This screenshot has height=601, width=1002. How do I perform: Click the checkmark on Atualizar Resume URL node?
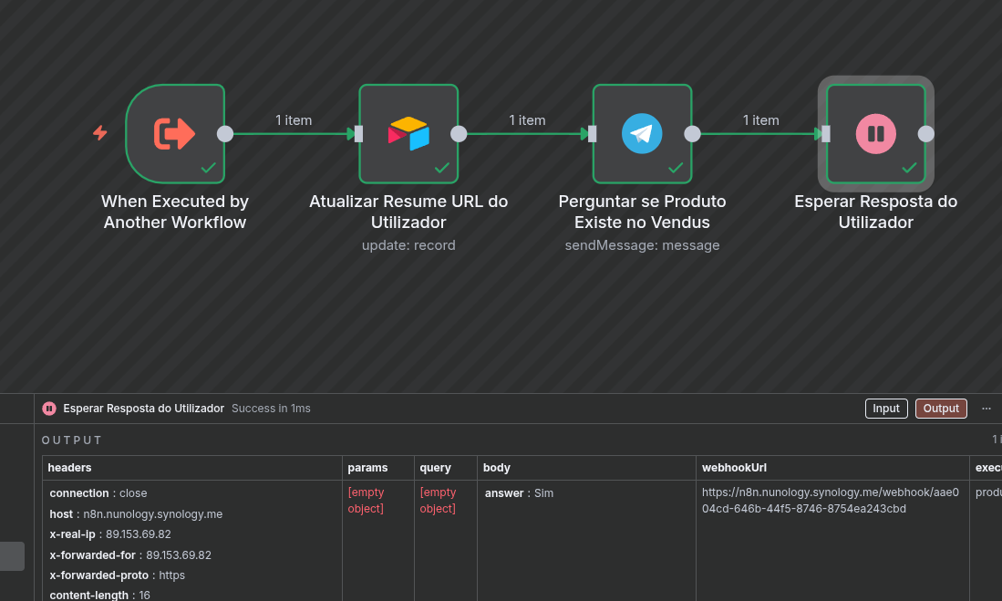click(442, 167)
